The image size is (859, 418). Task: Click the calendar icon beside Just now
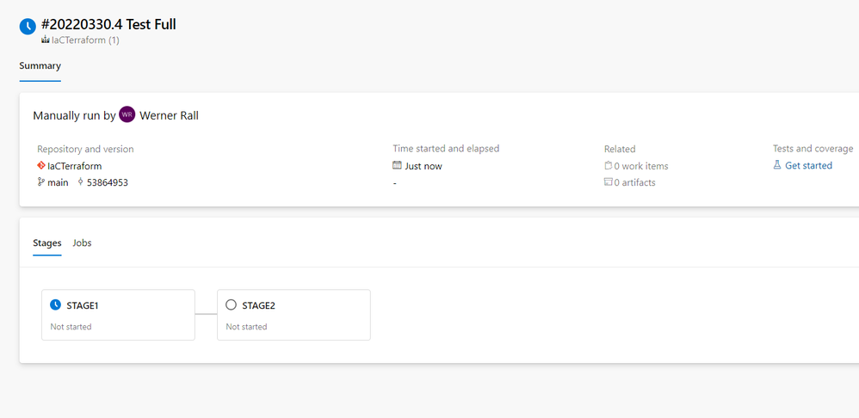click(x=398, y=165)
